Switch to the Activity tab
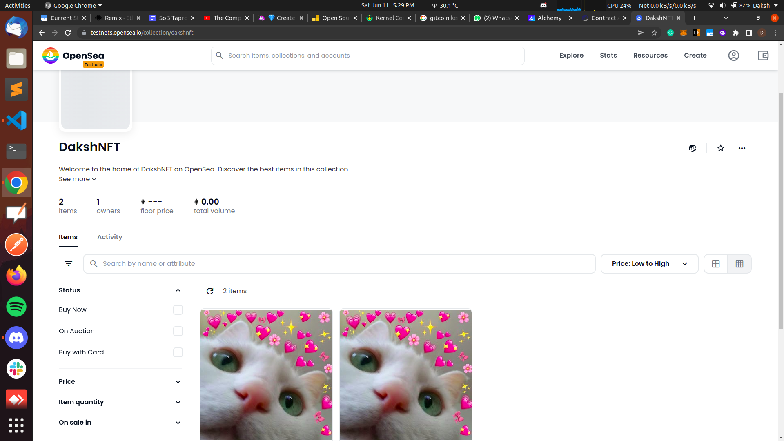This screenshot has width=784, height=441. click(x=109, y=237)
